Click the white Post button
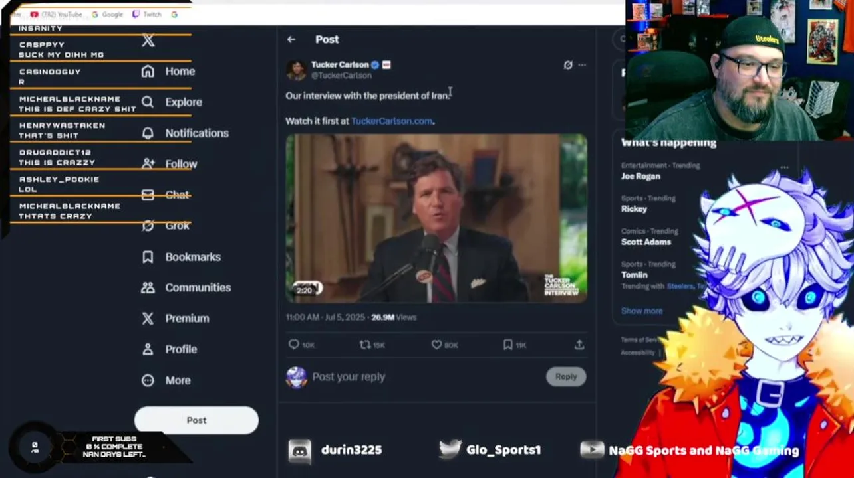Image resolution: width=854 pixels, height=478 pixels. tap(196, 420)
